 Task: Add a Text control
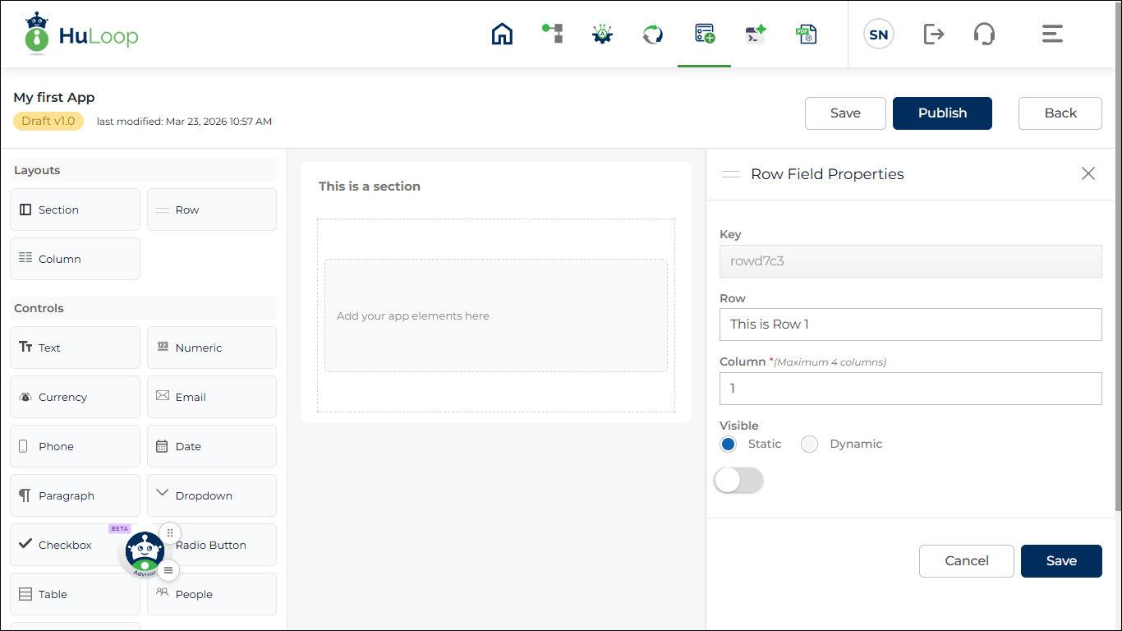coord(75,348)
